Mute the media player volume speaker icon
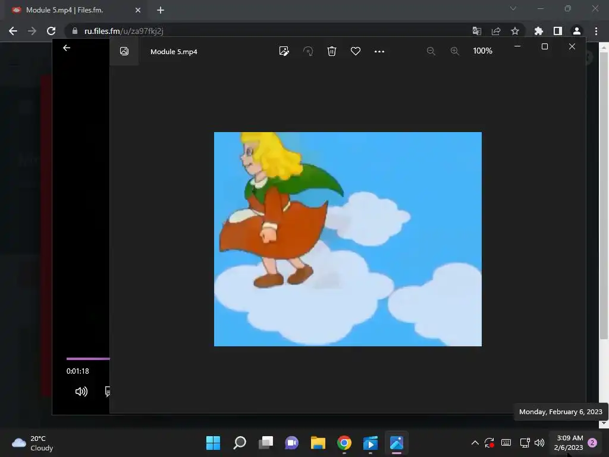Image resolution: width=609 pixels, height=457 pixels. 81,392
